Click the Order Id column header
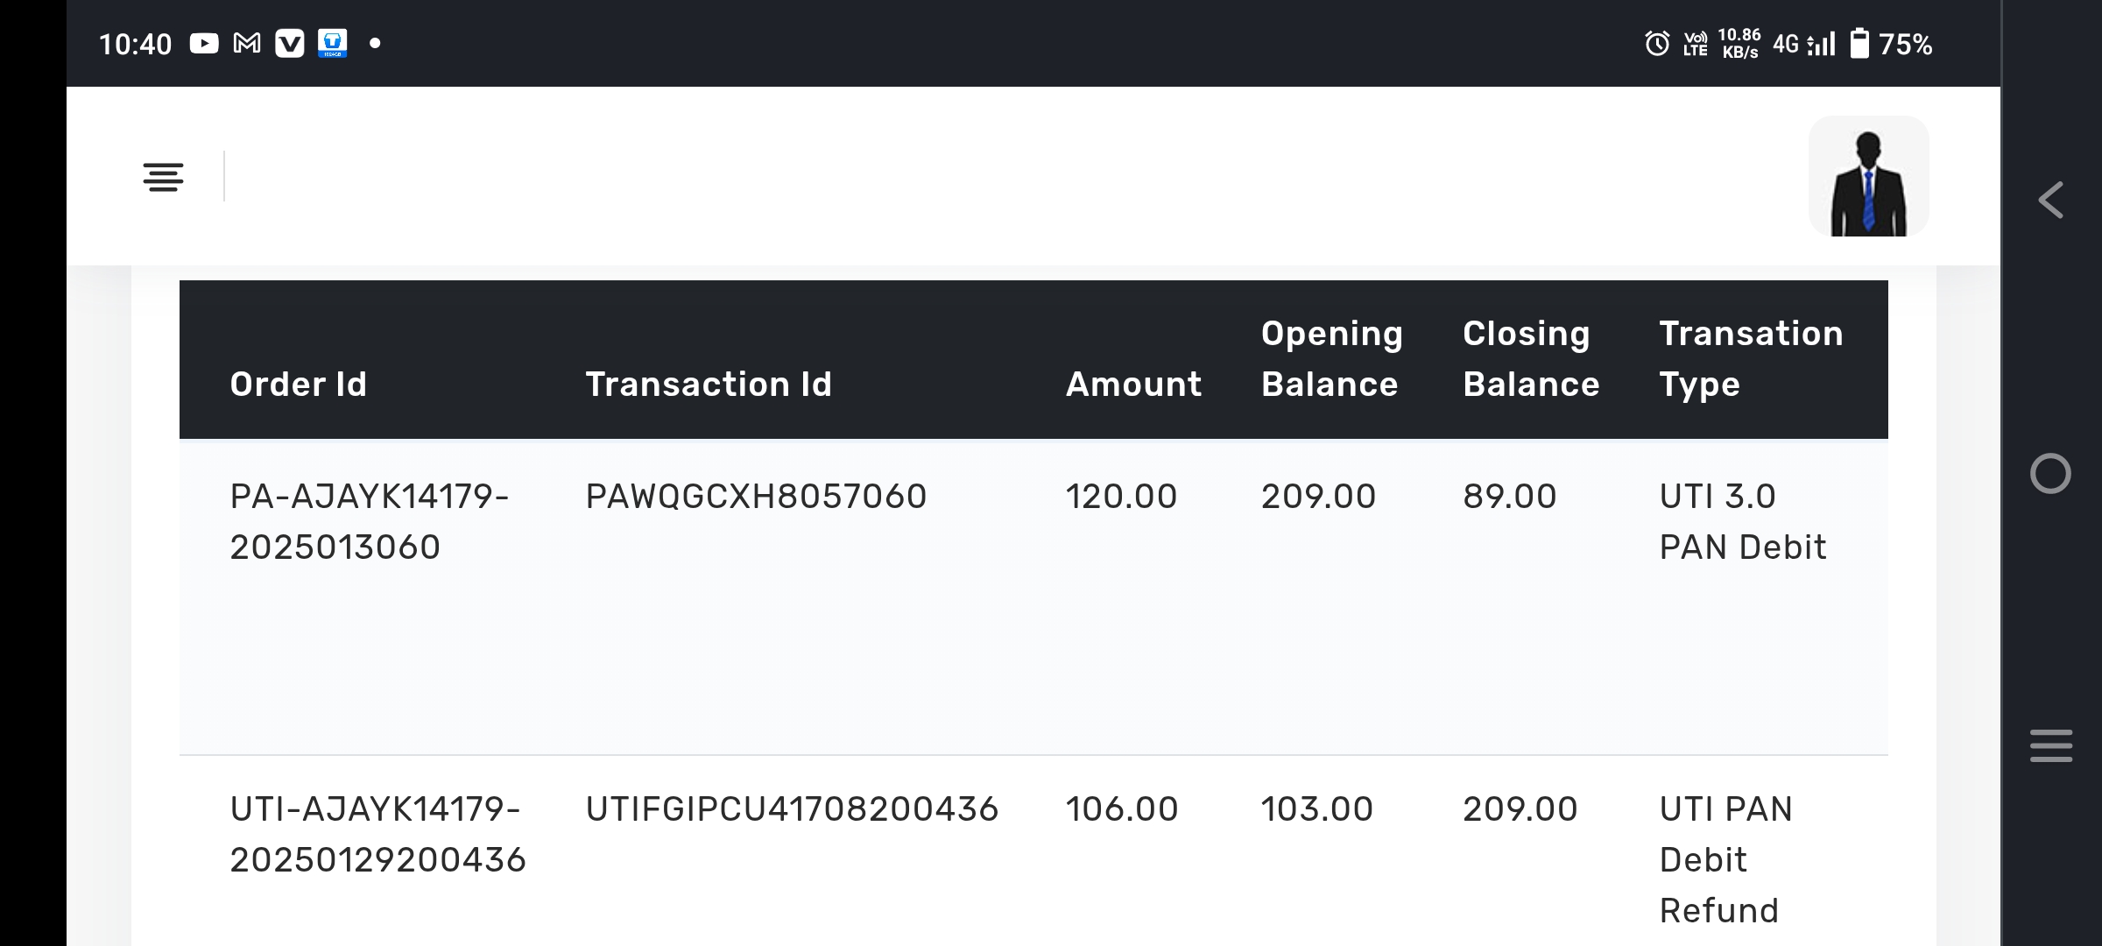Screen dimensions: 2102x946 pyautogui.click(x=299, y=385)
